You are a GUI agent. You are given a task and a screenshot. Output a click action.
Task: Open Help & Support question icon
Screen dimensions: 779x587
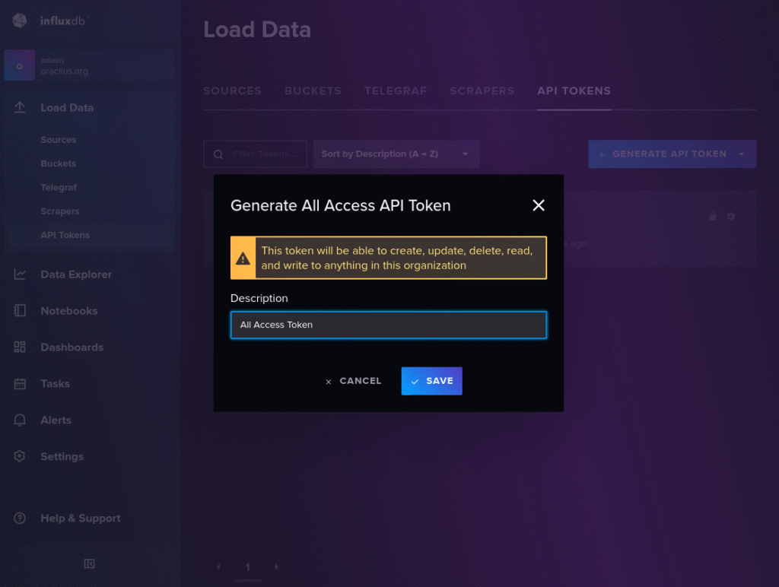(20, 518)
